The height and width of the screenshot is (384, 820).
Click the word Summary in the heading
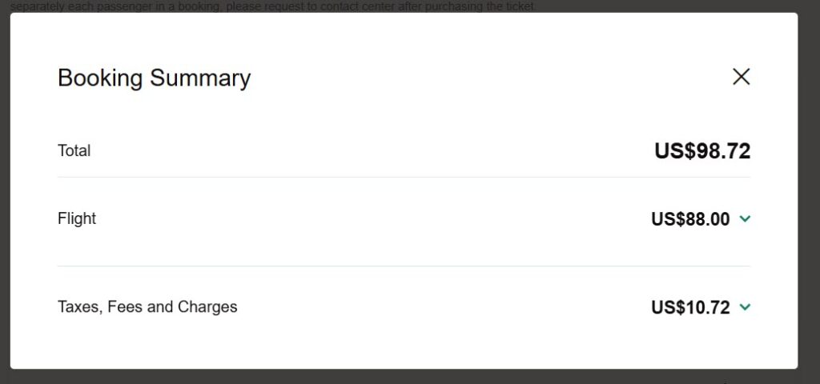coord(200,78)
